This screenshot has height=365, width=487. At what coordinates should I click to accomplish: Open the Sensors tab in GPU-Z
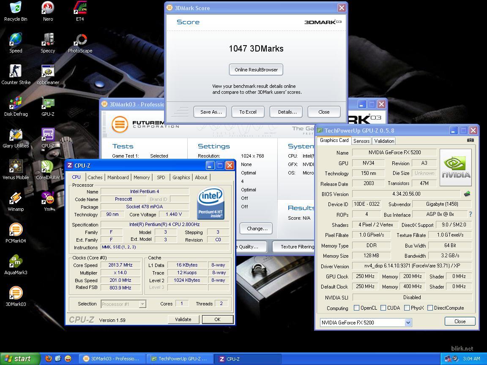361,141
